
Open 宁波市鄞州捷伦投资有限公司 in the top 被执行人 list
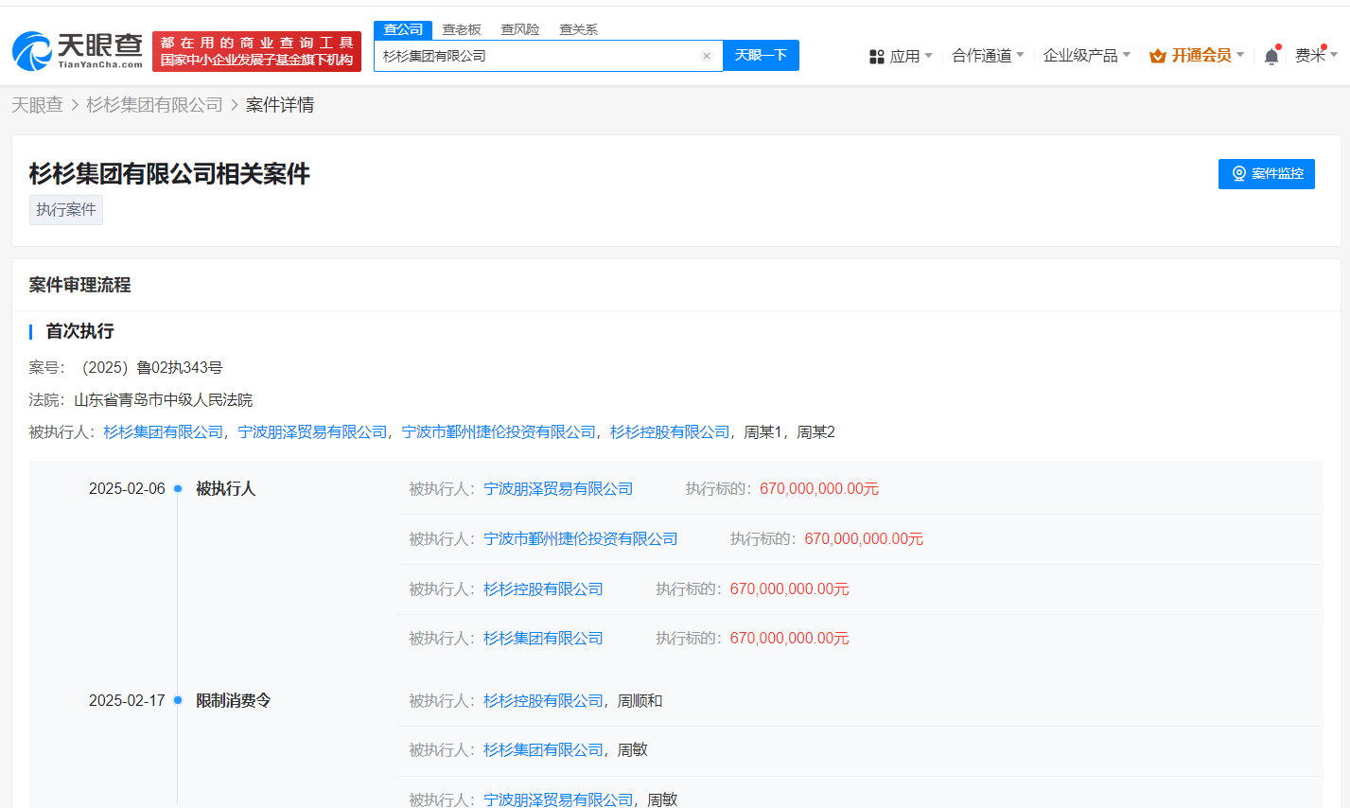pyautogui.click(x=499, y=432)
